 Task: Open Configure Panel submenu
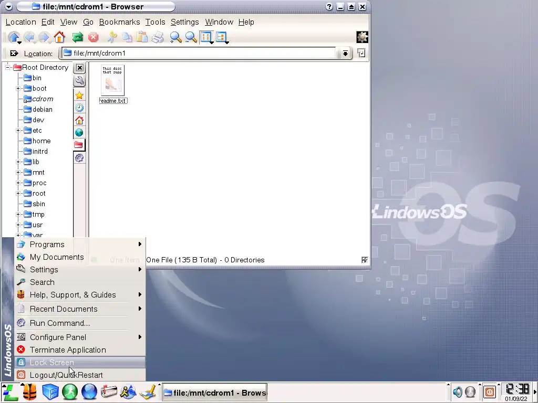click(x=80, y=337)
